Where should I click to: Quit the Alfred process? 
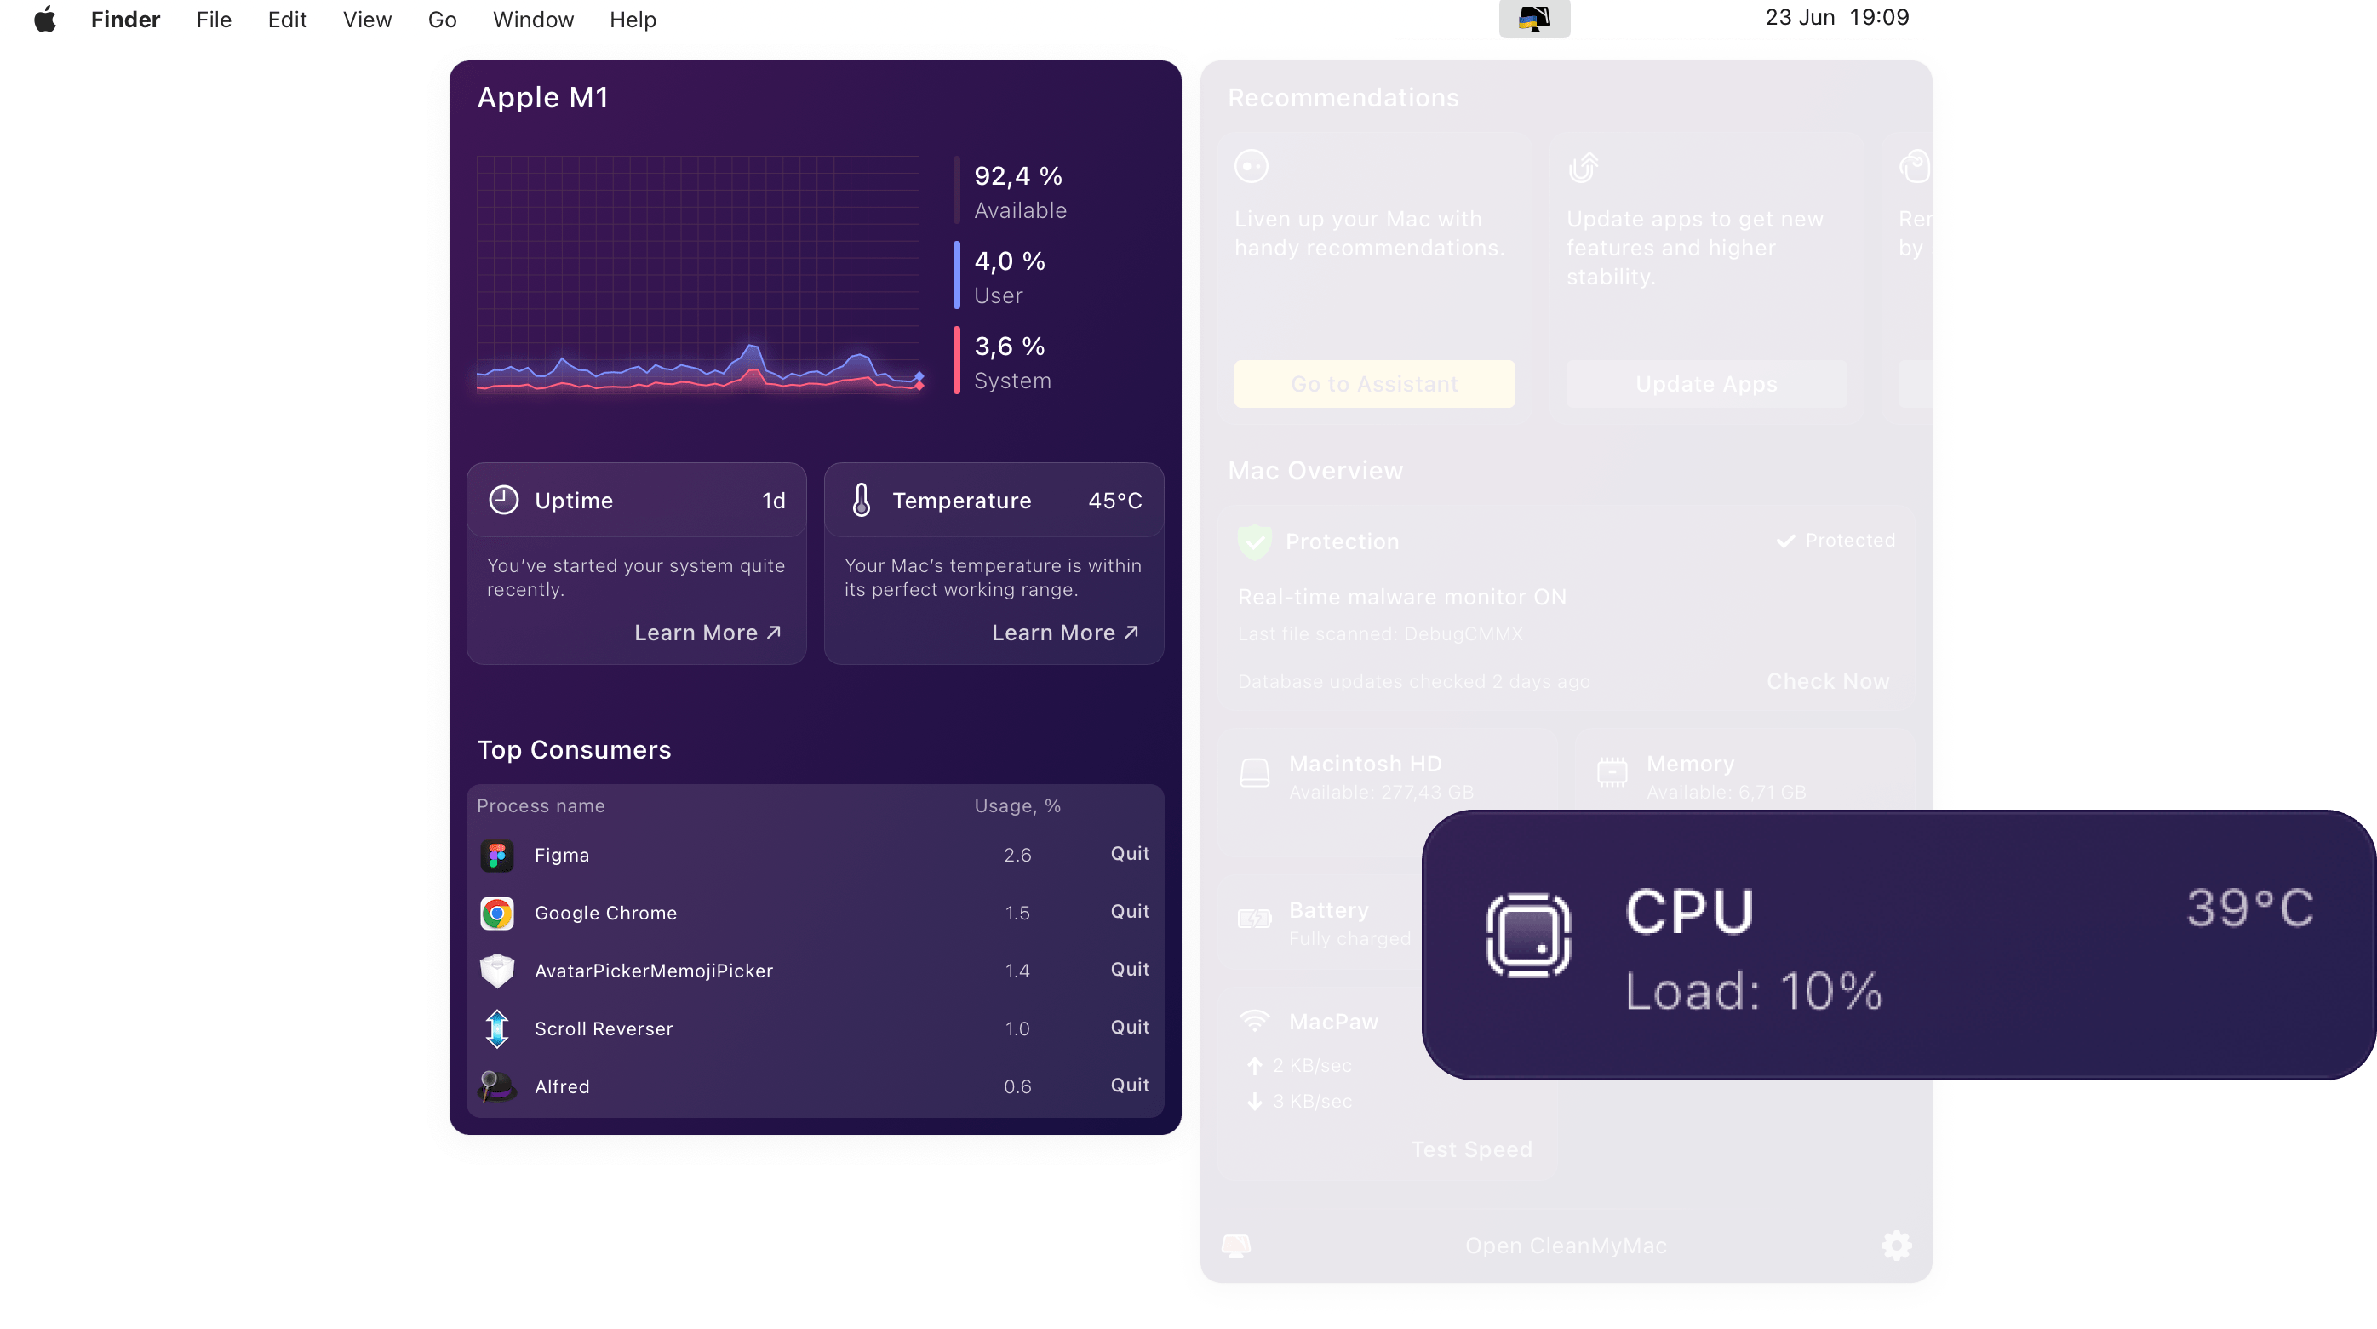(x=1130, y=1086)
